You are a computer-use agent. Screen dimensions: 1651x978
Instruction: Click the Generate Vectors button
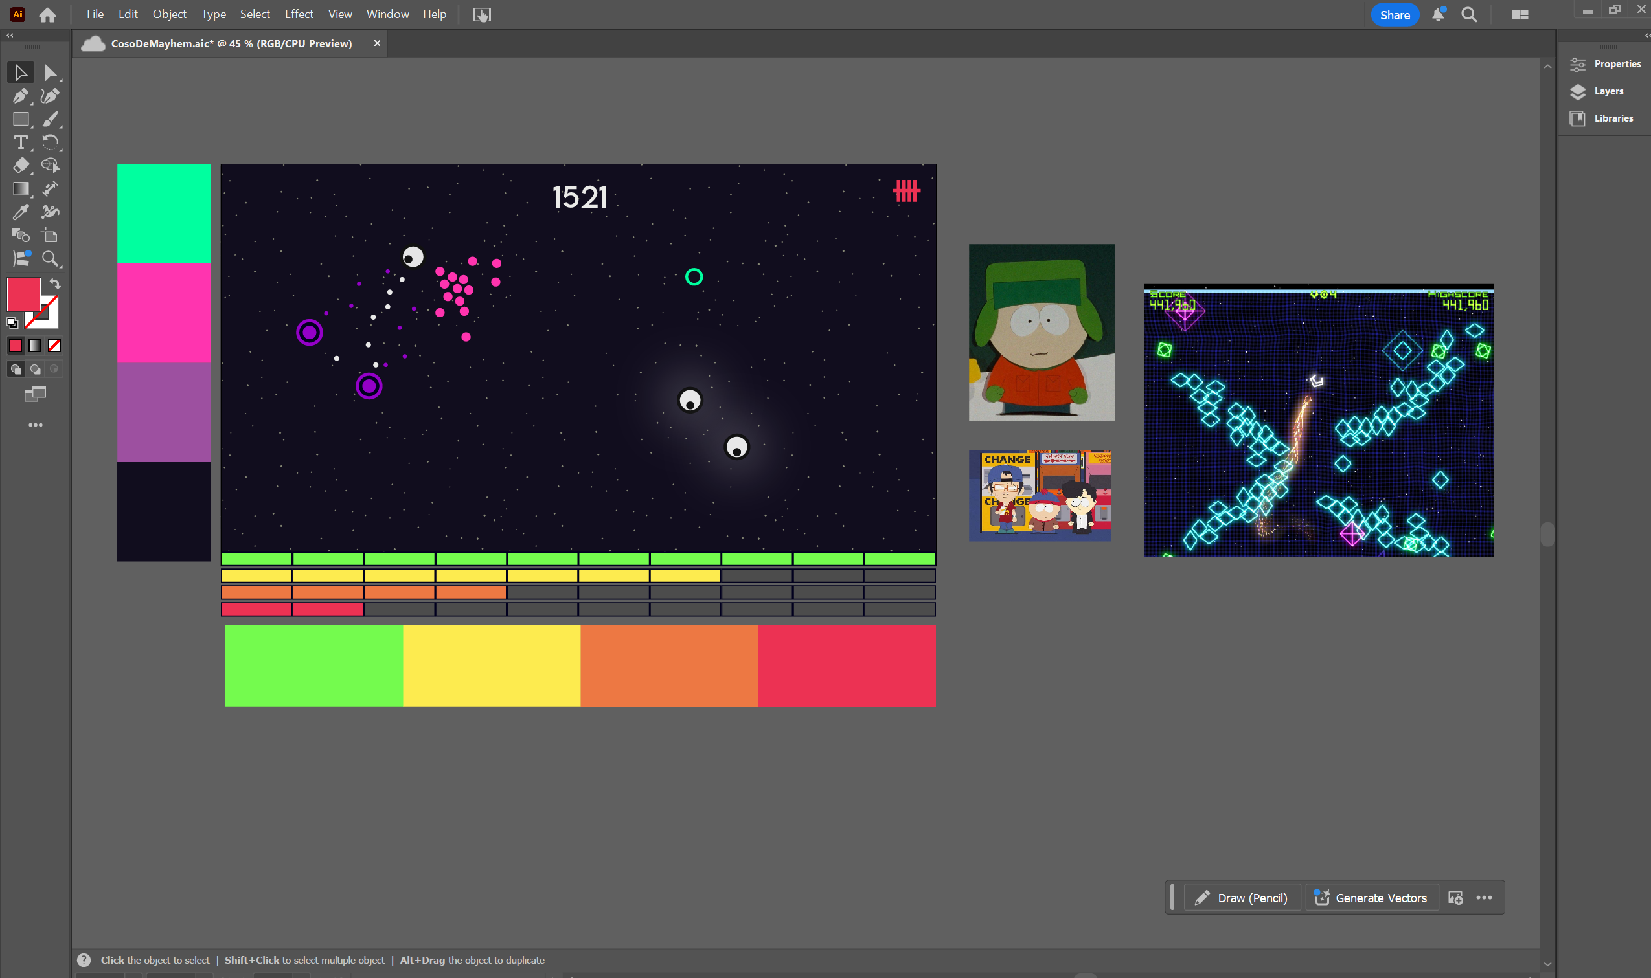point(1371,898)
